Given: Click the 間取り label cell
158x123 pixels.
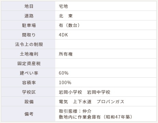Looking at the screenshot, I should [x=29, y=35].
